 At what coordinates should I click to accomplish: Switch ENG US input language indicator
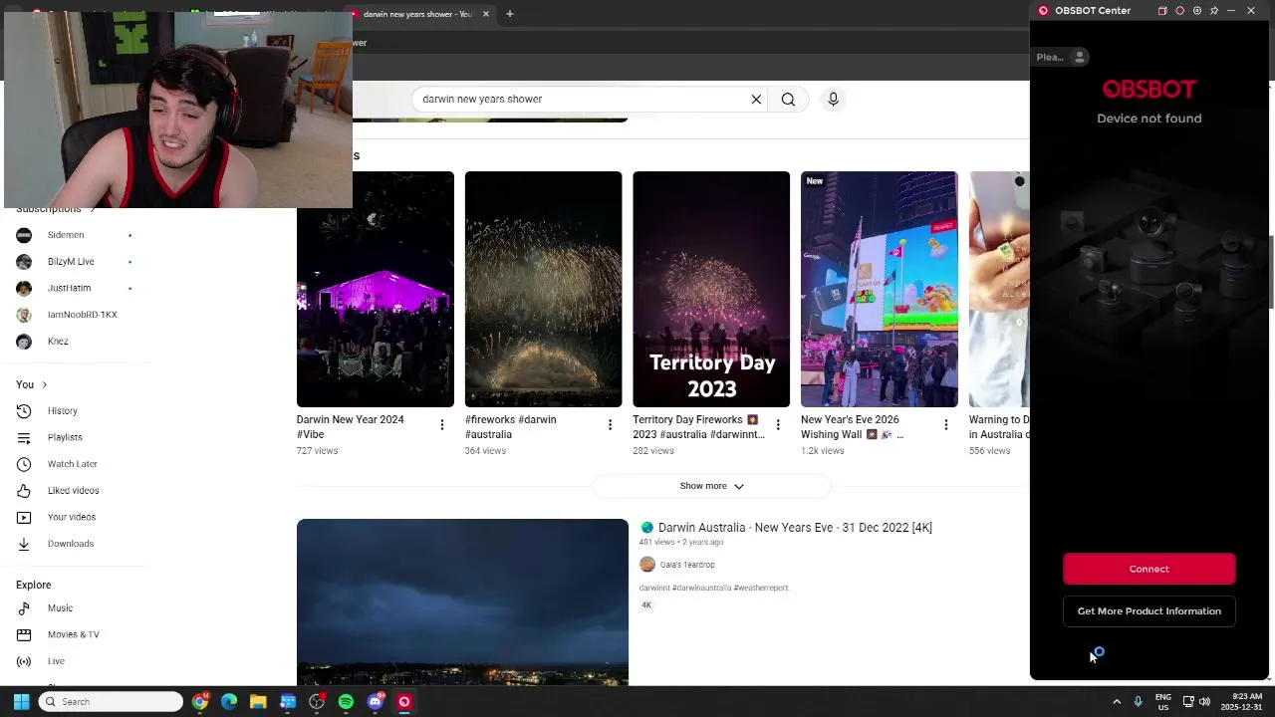1162,702
